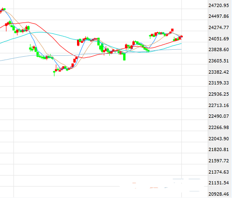Click the highest isolated red candle near 24274
Screen dimensions: 232x198
[x=172, y=30]
